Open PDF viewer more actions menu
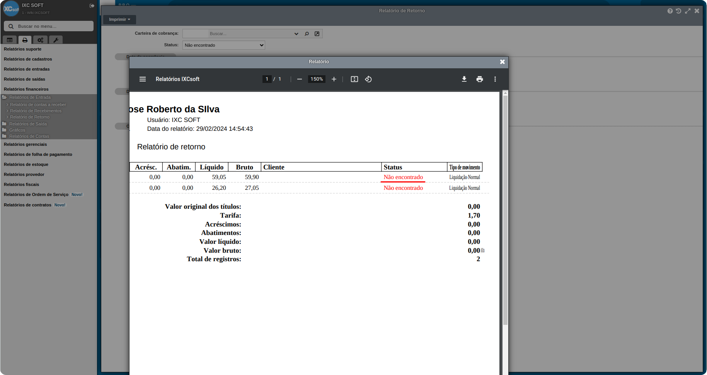 495,79
